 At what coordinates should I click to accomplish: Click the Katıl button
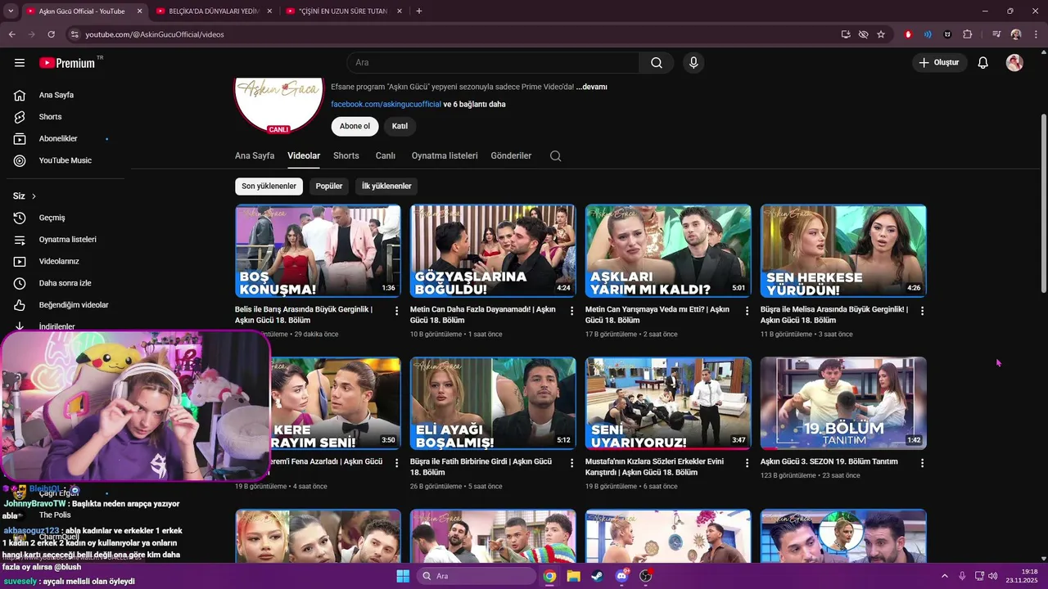(400, 126)
